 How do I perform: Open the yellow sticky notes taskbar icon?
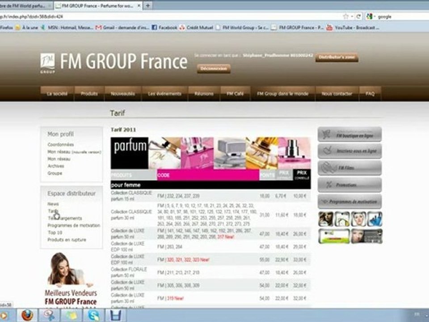[x=71, y=315]
